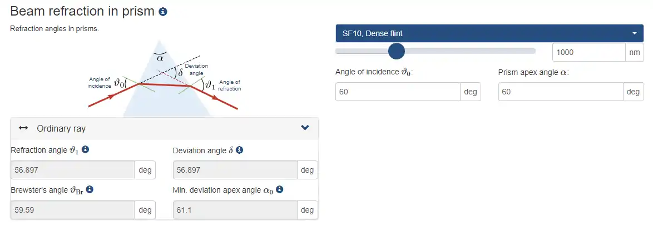
Task: Click info icon beside Deviation angle label
Action: pyautogui.click(x=239, y=150)
